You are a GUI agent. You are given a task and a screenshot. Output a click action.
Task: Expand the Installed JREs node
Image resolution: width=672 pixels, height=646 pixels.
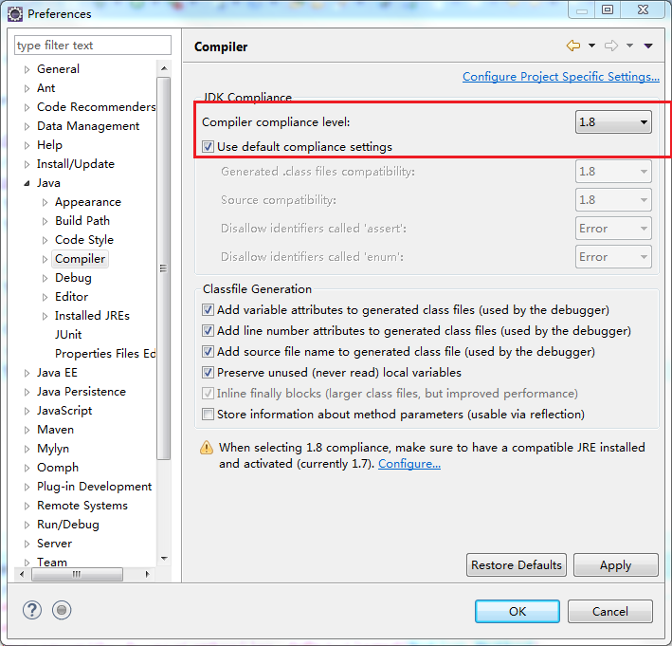pyautogui.click(x=45, y=316)
